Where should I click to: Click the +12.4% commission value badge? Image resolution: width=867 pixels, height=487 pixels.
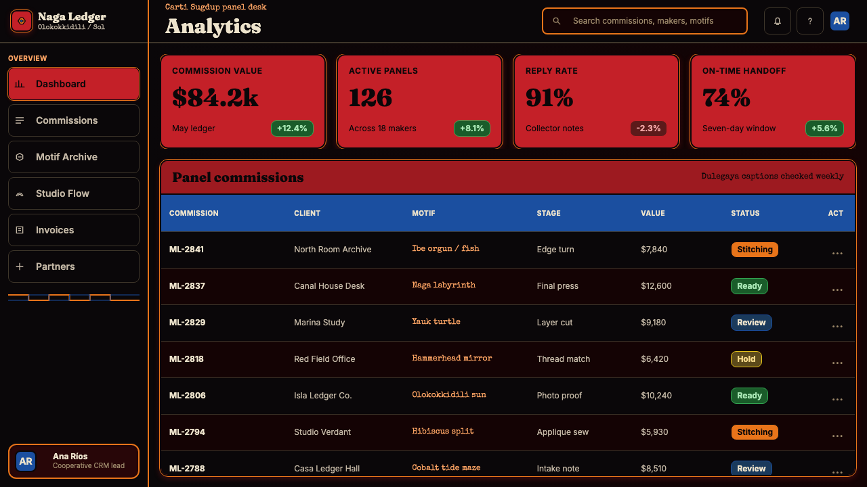pos(292,129)
